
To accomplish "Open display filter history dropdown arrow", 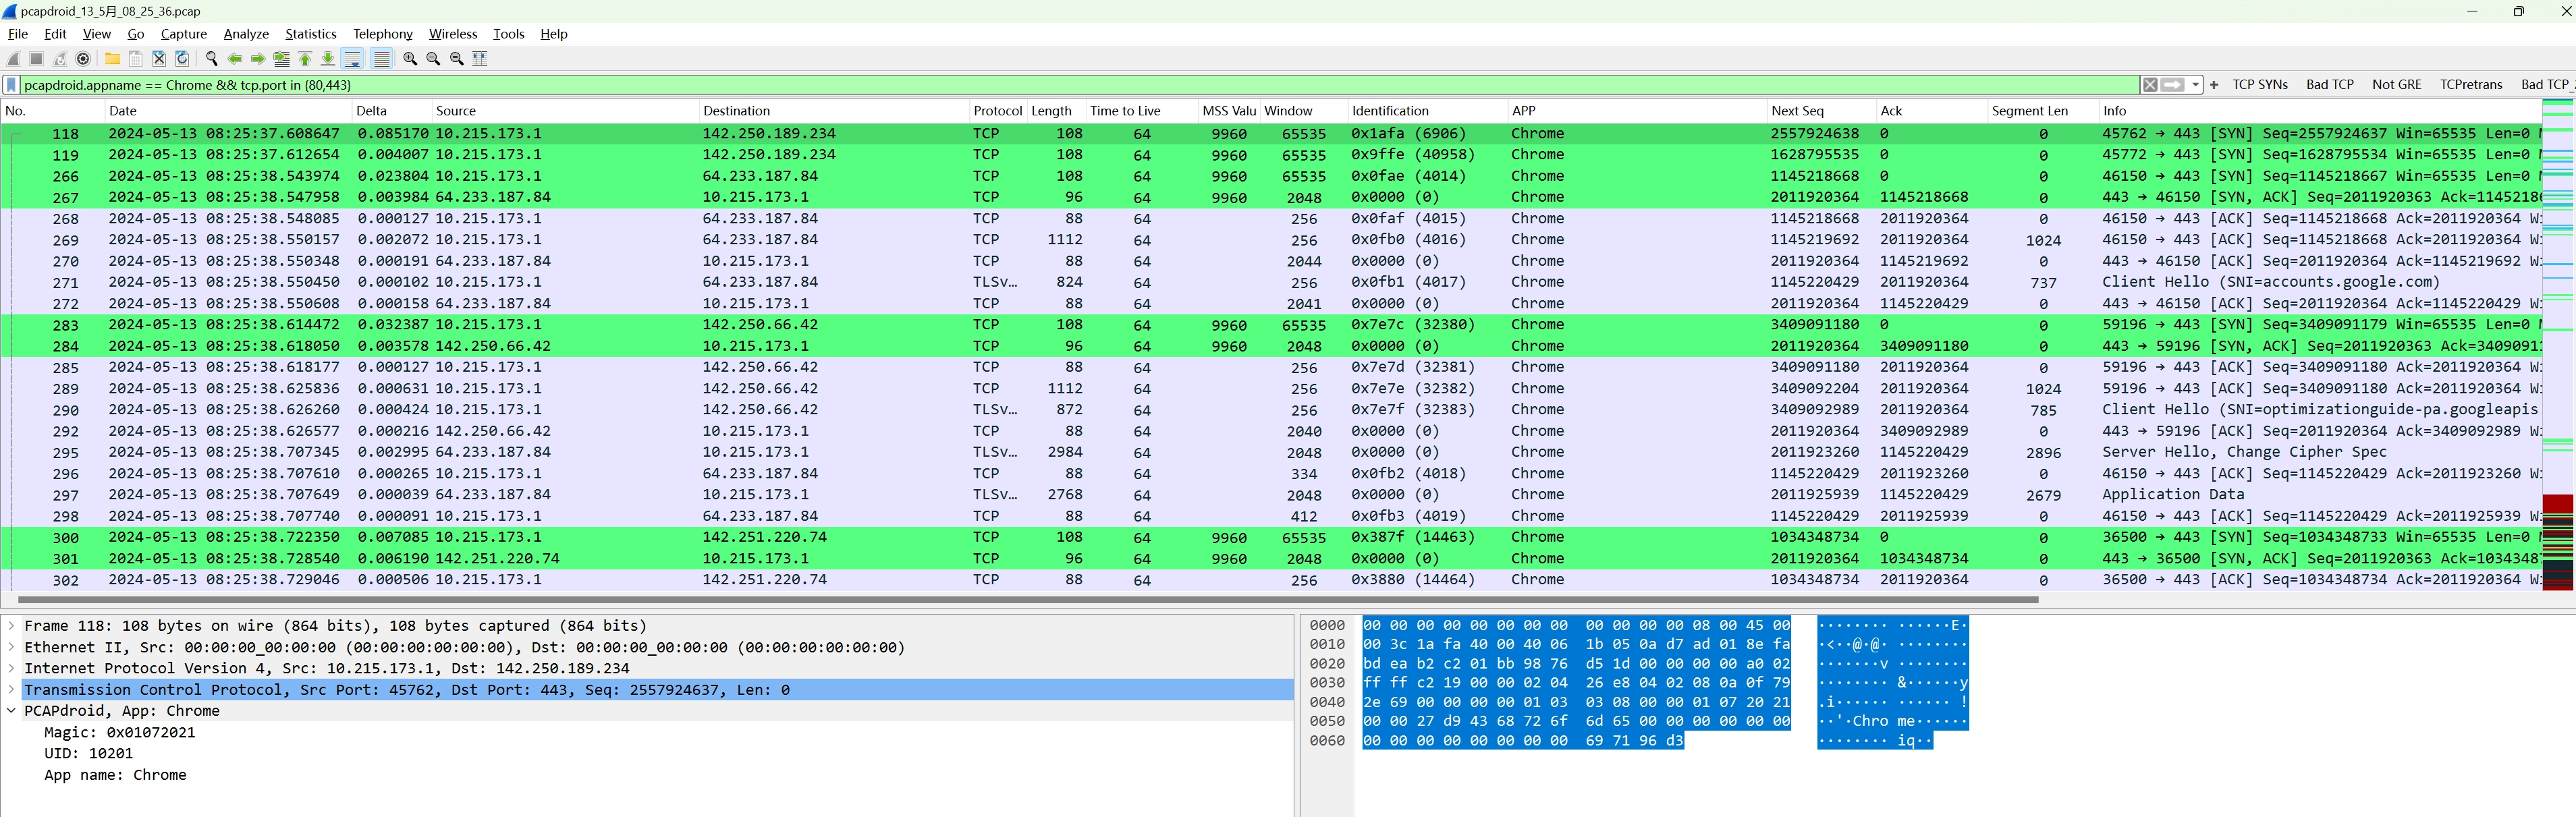I will click(x=2195, y=85).
